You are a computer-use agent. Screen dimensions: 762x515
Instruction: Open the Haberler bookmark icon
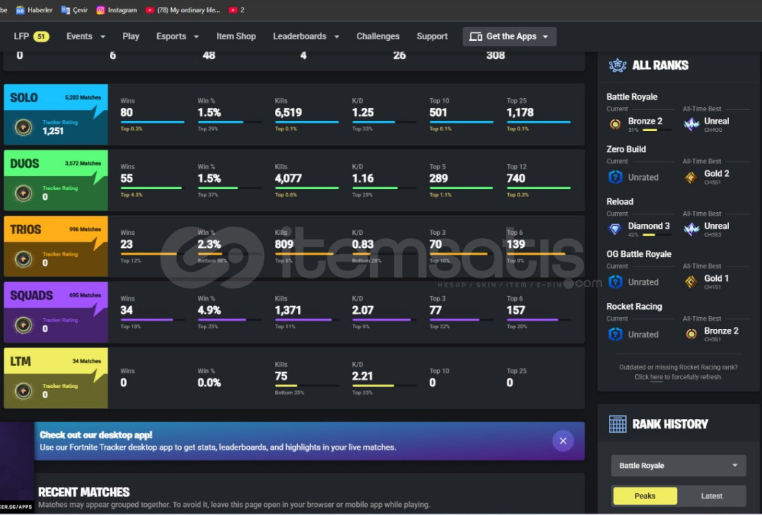20,10
